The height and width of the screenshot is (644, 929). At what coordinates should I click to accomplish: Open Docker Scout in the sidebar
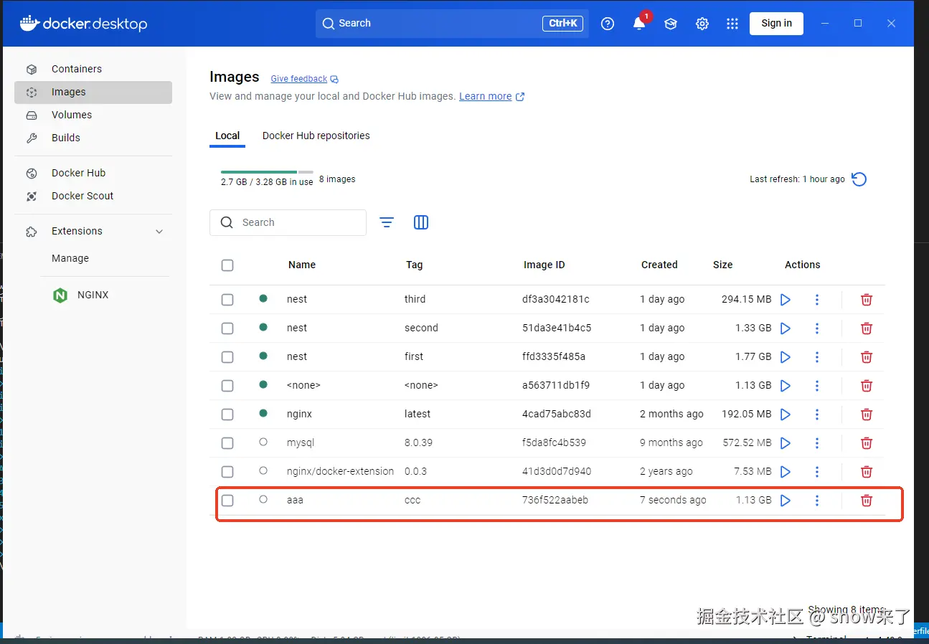(93, 196)
